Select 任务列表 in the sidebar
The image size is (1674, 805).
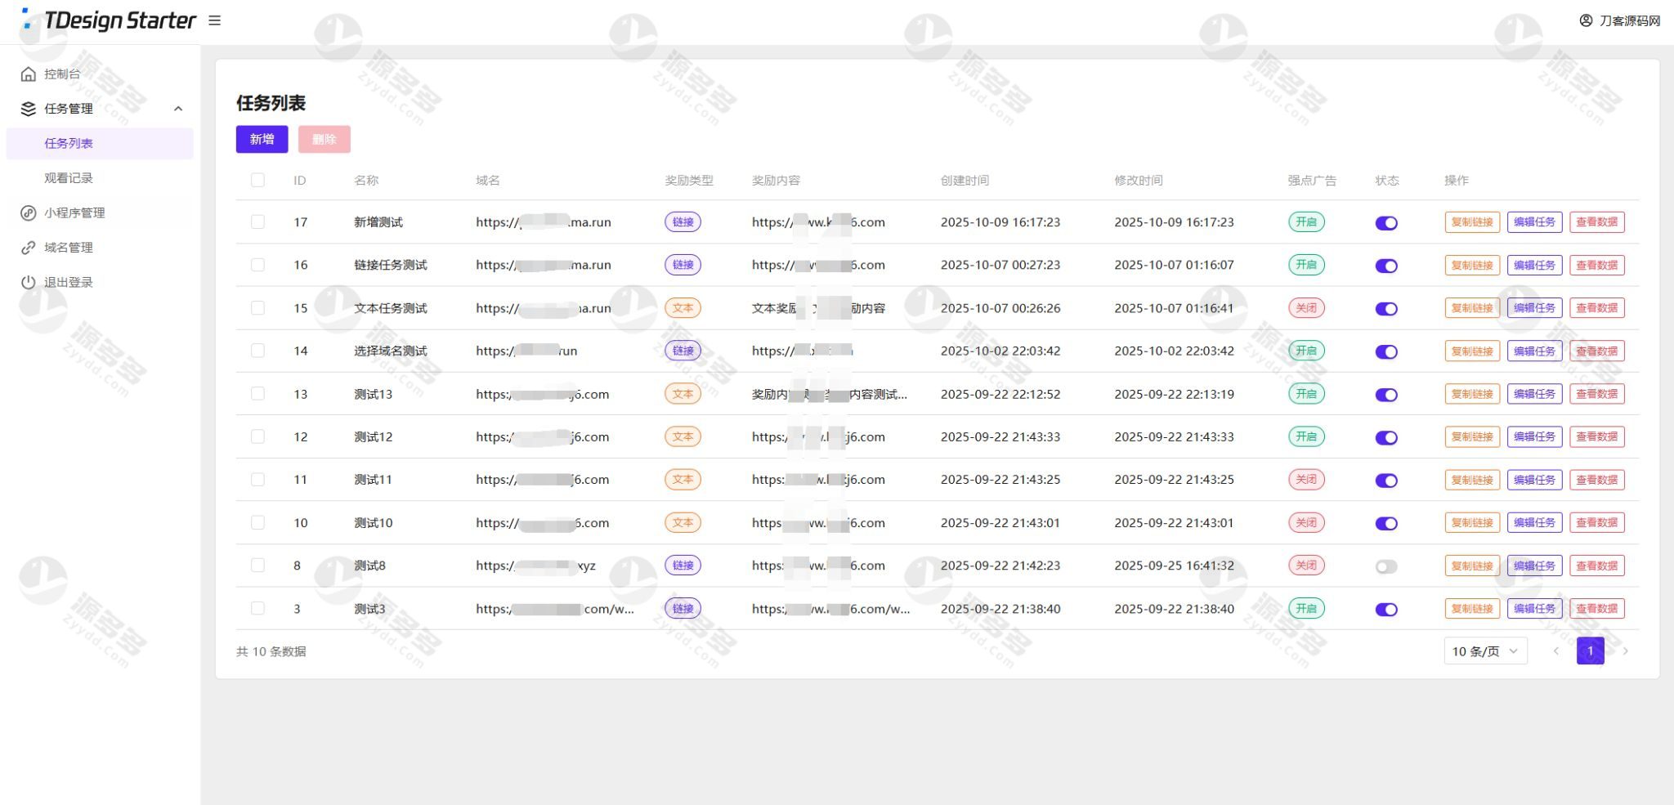69,144
